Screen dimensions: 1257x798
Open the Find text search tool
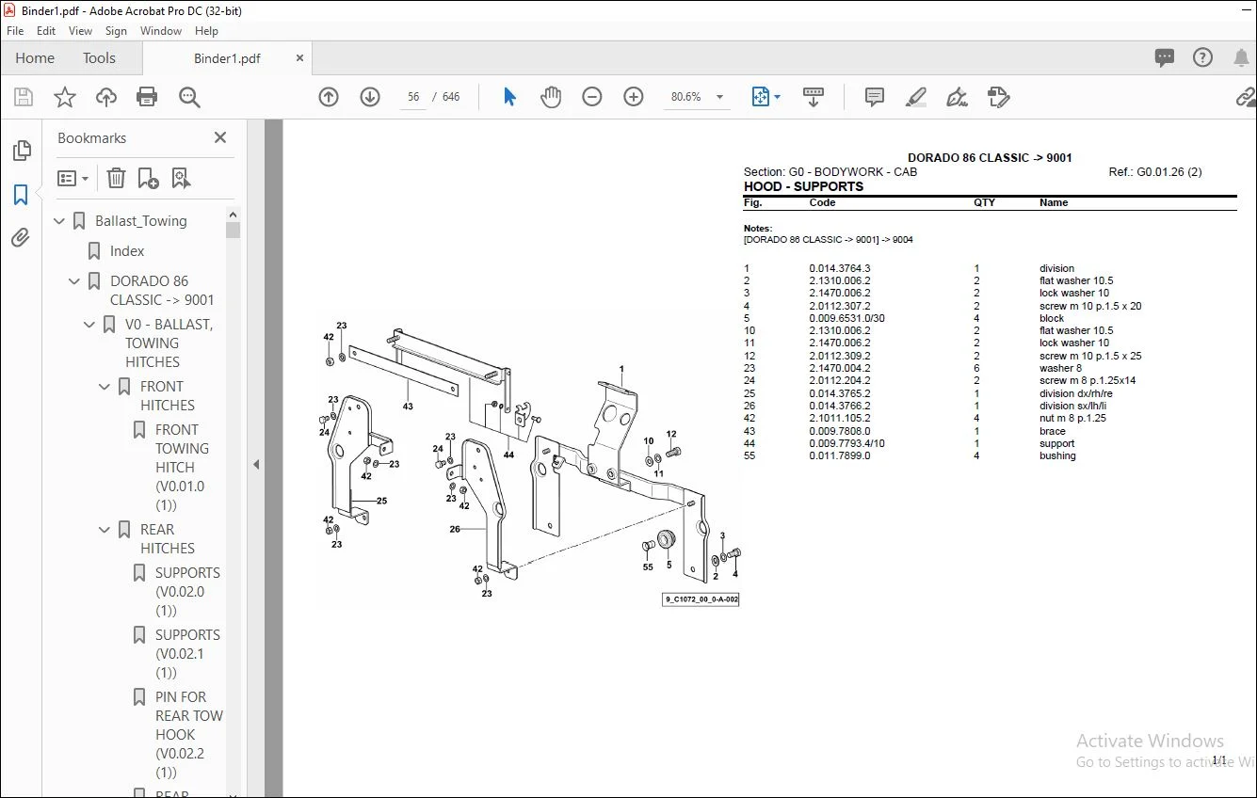click(189, 97)
